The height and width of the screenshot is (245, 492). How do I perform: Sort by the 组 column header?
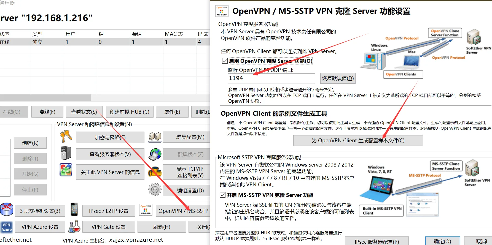[113, 34]
